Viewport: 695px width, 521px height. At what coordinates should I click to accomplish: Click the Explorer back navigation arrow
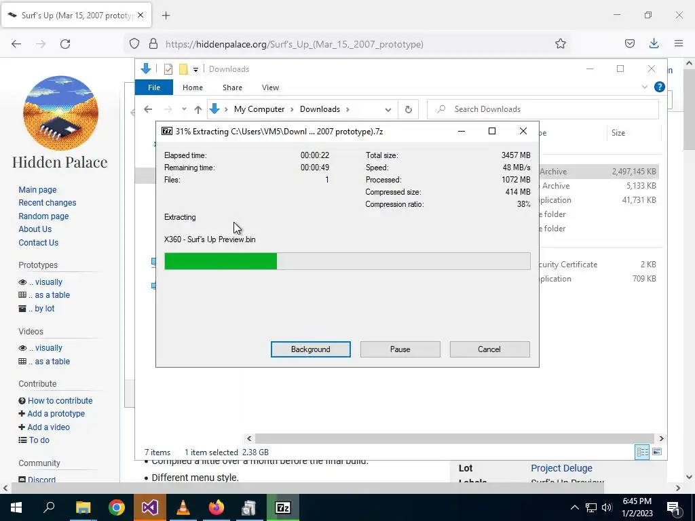click(x=148, y=109)
